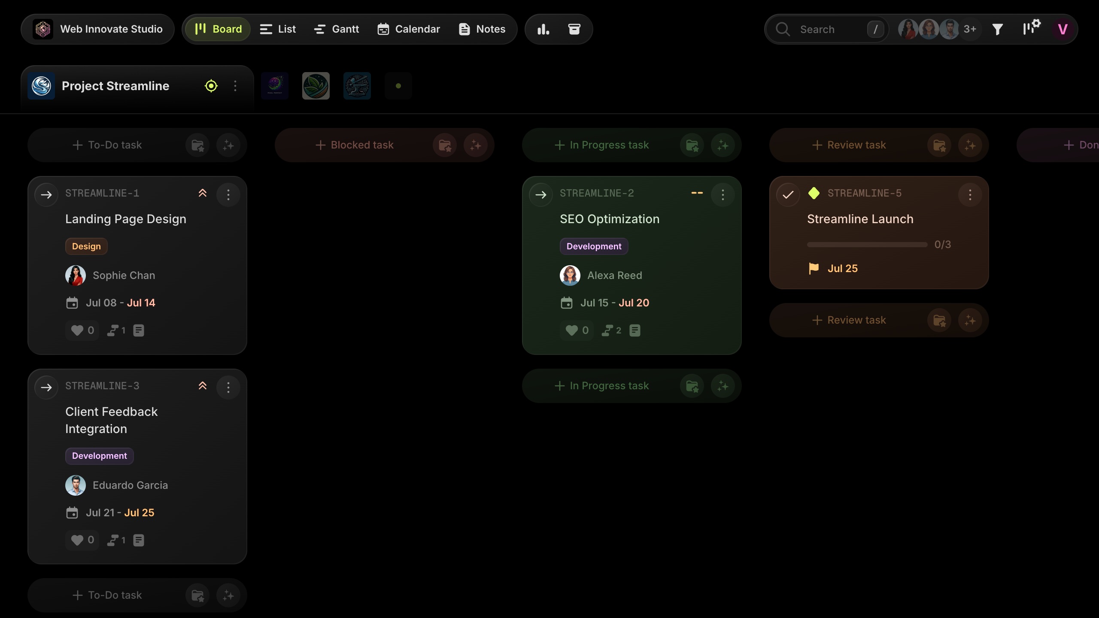
Task: Click STREAMLINE-2 status arrow circle
Action: [541, 195]
